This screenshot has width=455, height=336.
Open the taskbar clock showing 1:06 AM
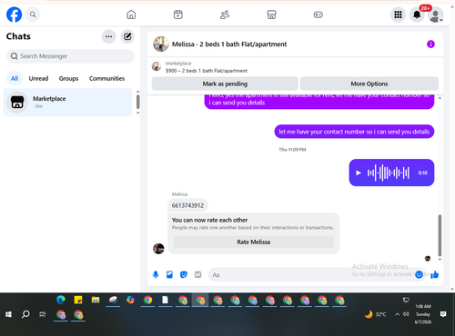pyautogui.click(x=423, y=314)
